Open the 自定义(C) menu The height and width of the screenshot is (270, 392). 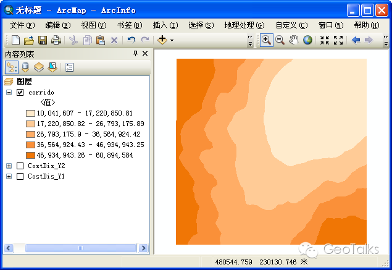[291, 25]
